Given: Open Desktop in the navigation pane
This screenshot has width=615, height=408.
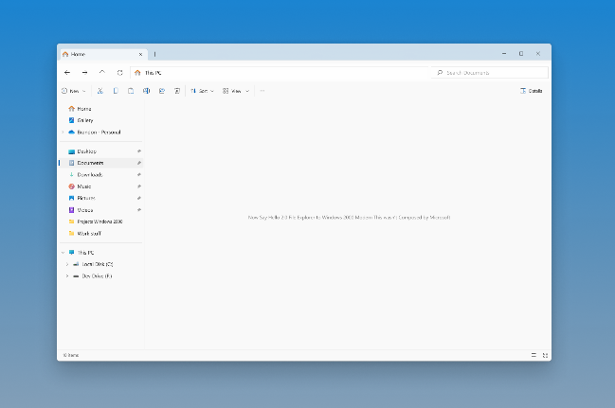Looking at the screenshot, I should tap(100, 151).
